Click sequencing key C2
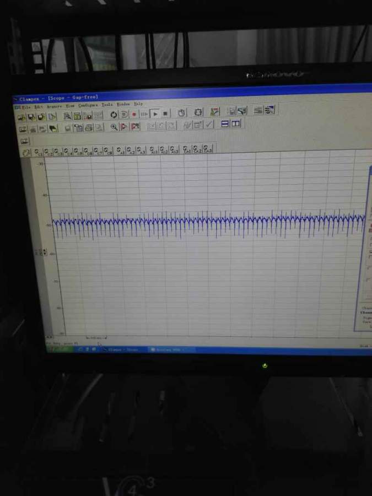The width and height of the screenshot is (372, 496). (x=48, y=152)
